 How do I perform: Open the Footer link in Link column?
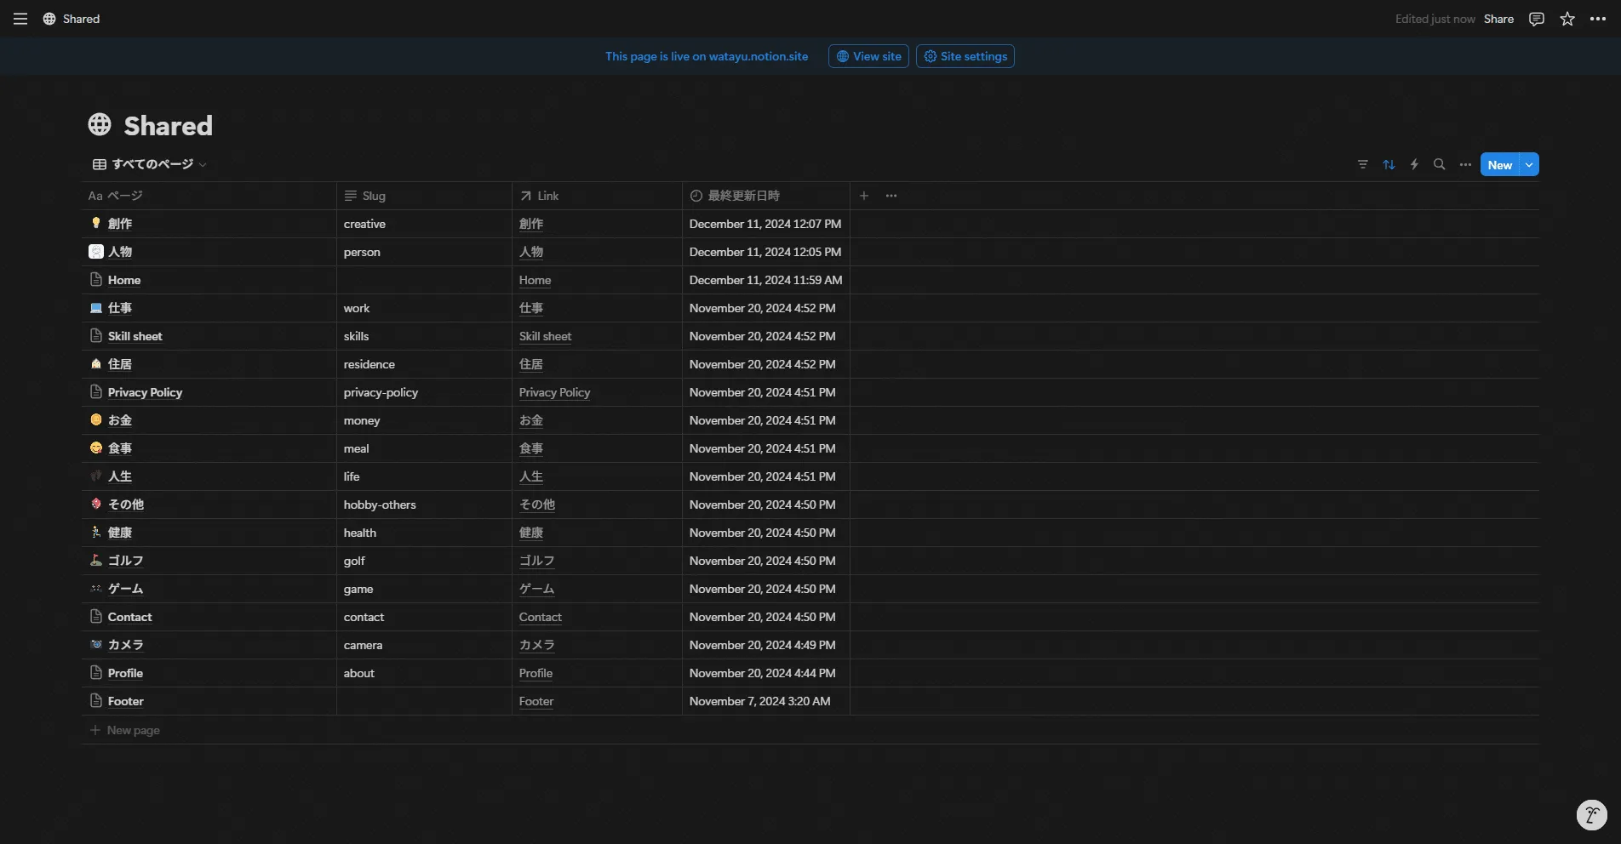click(x=536, y=701)
